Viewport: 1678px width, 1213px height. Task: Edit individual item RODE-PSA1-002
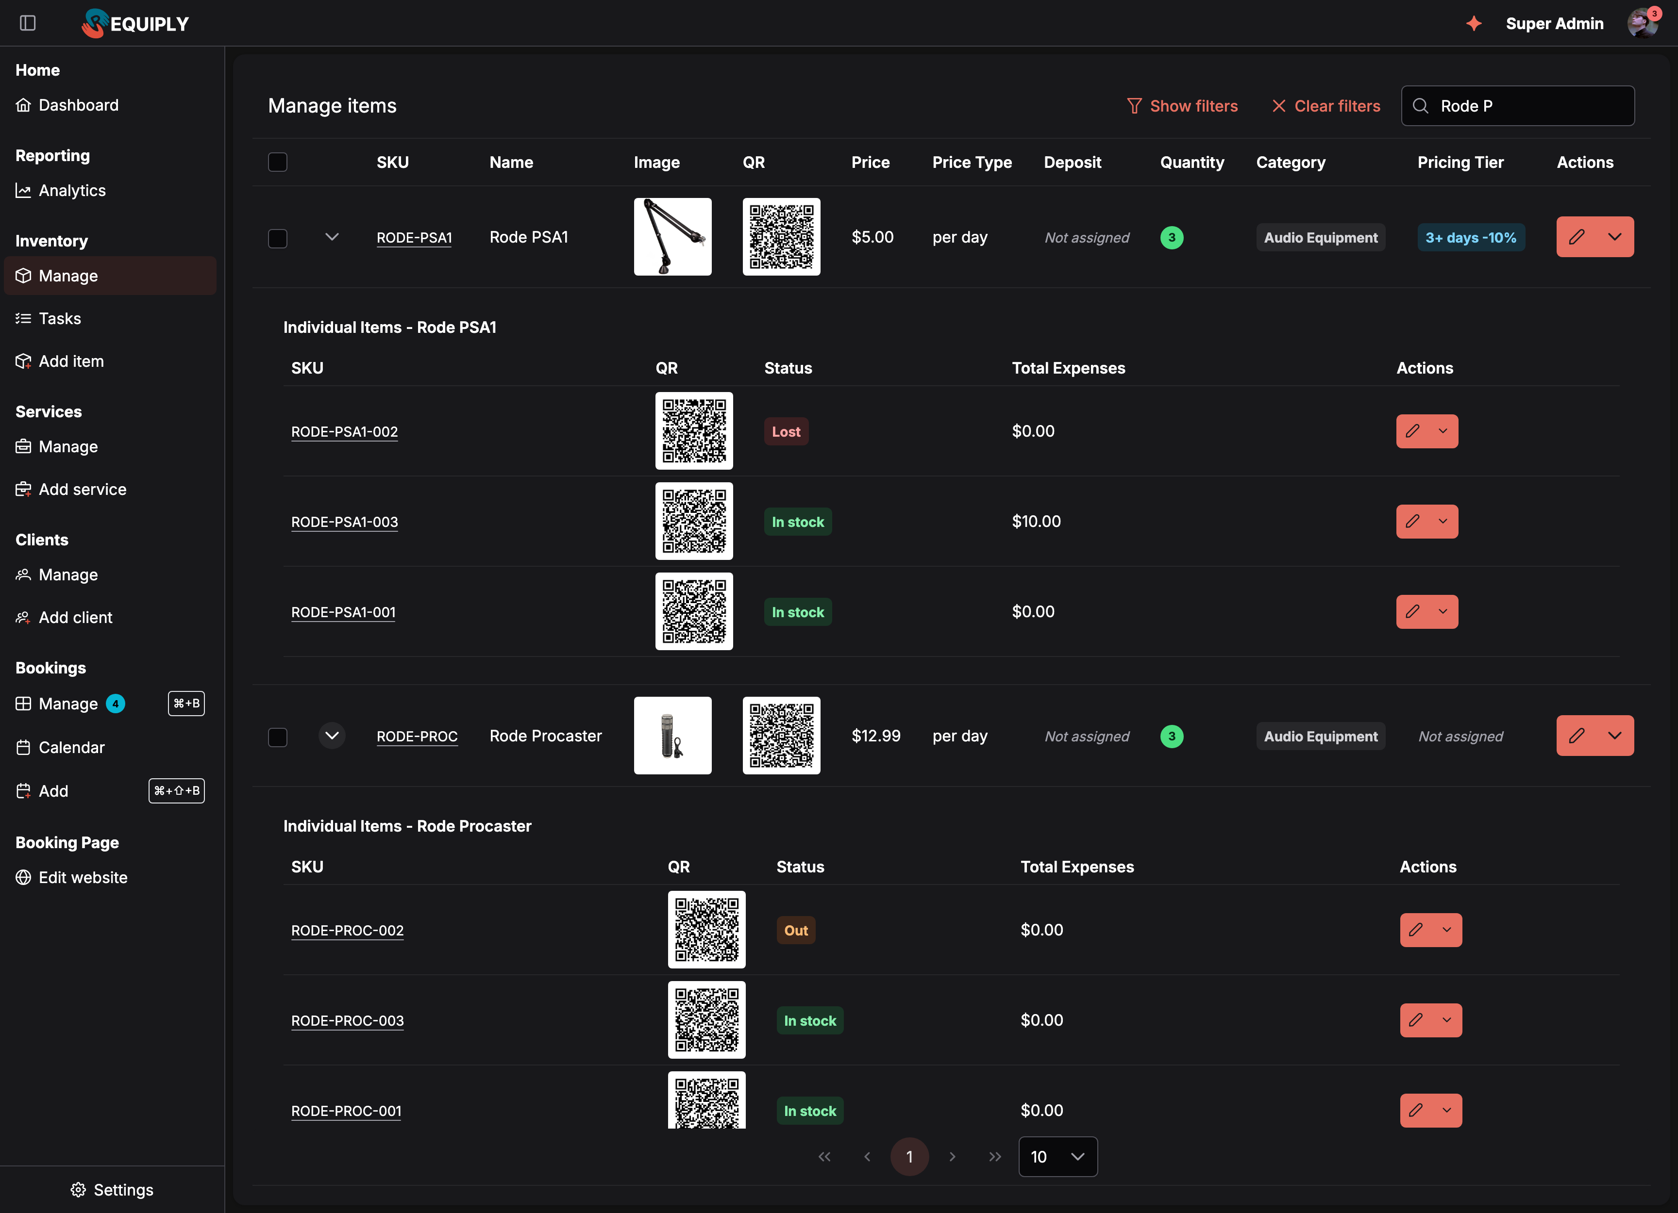pos(1412,431)
